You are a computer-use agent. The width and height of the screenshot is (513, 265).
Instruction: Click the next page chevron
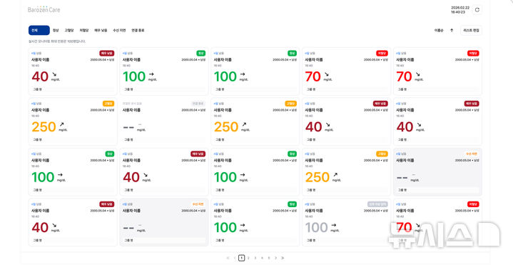click(x=276, y=258)
